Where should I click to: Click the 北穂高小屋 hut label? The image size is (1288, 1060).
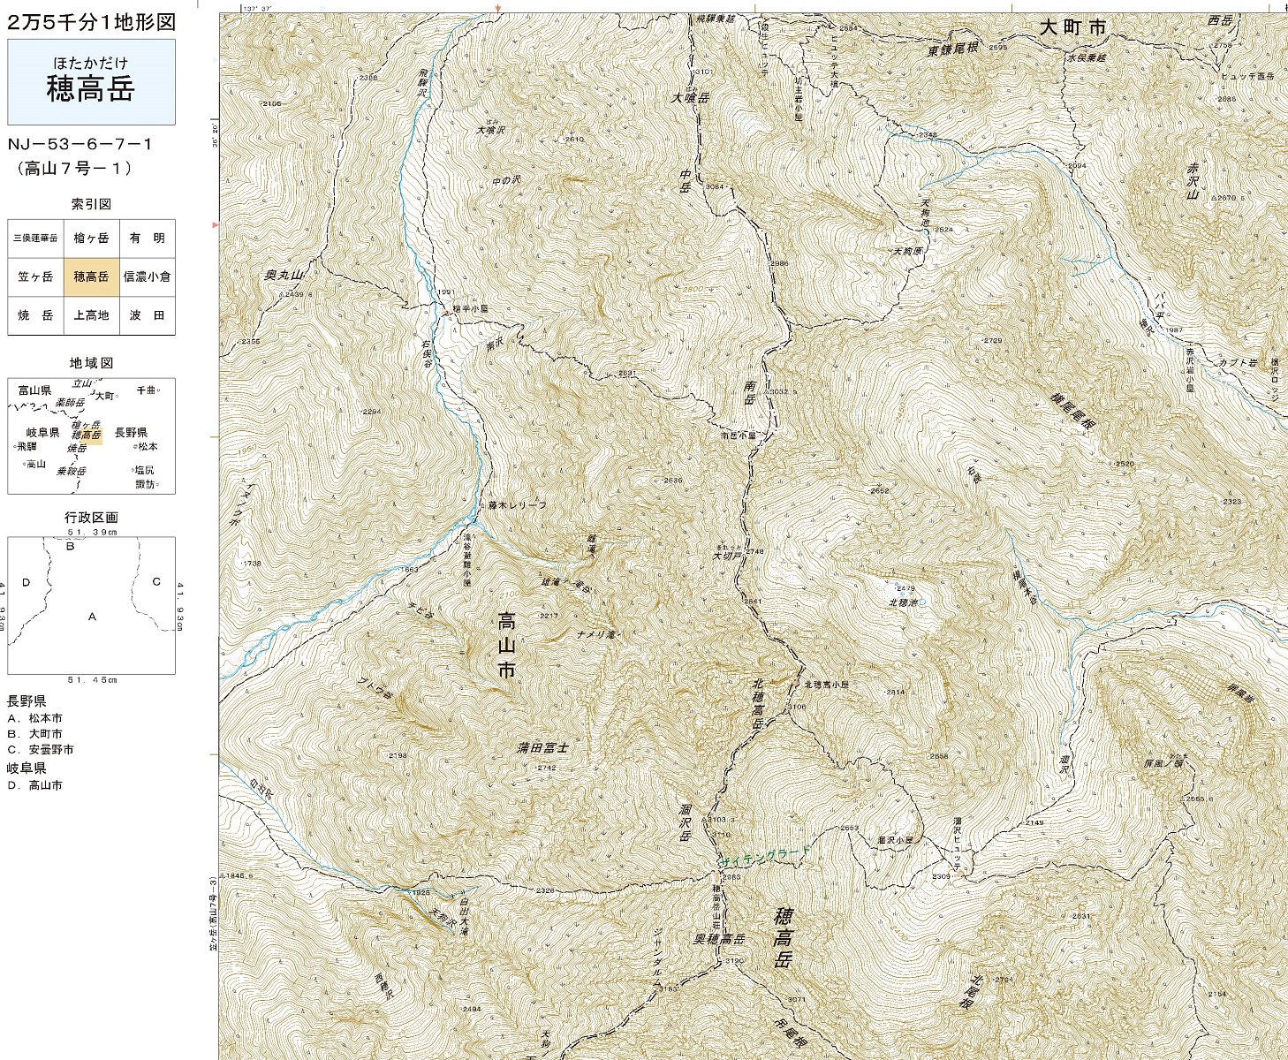[x=825, y=685]
